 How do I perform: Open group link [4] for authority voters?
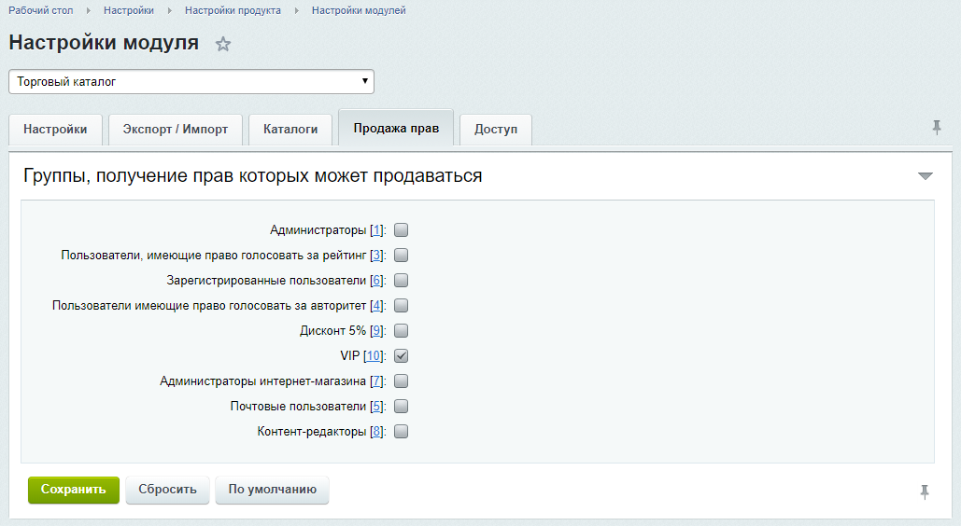pos(376,306)
